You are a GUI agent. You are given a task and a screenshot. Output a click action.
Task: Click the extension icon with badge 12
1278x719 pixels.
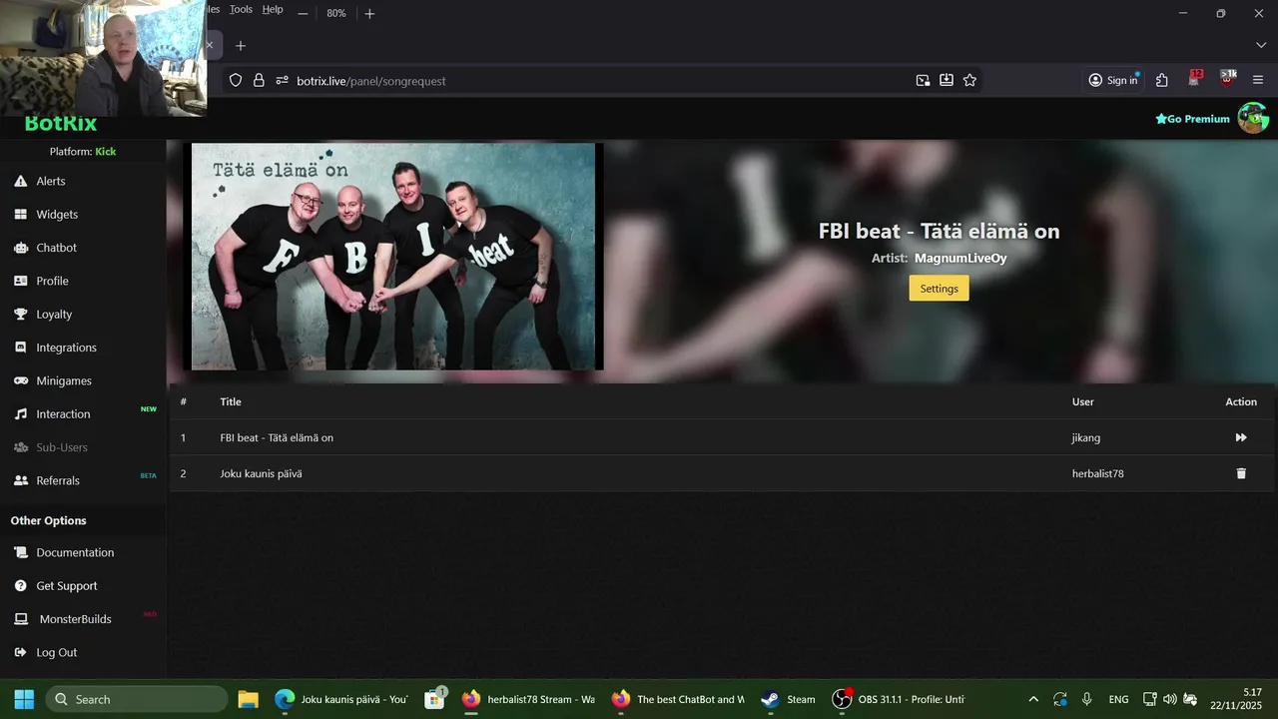point(1195,79)
